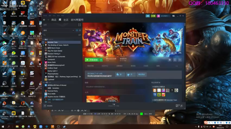Open the more options ellipsis tab
Image resolution: width=231 pixels, height=129 pixels.
[x=176, y=66]
